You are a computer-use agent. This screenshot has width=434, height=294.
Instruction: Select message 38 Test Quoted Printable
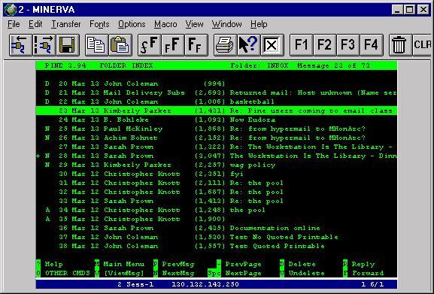pos(217,246)
